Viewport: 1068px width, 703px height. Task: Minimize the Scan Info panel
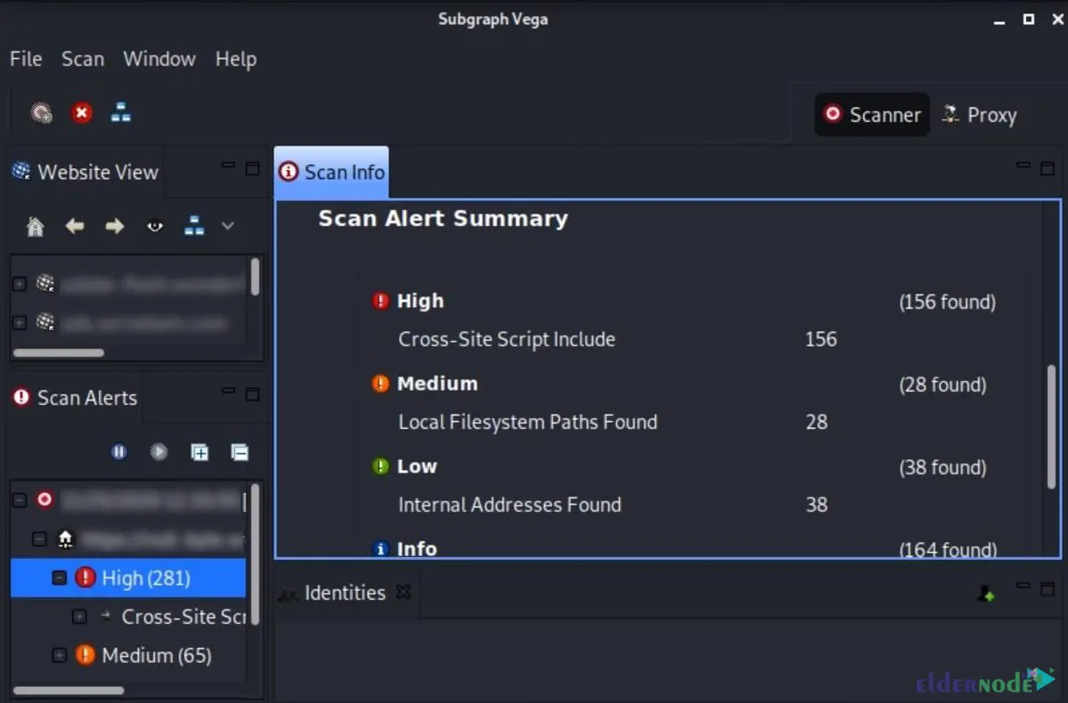pos(1023,166)
